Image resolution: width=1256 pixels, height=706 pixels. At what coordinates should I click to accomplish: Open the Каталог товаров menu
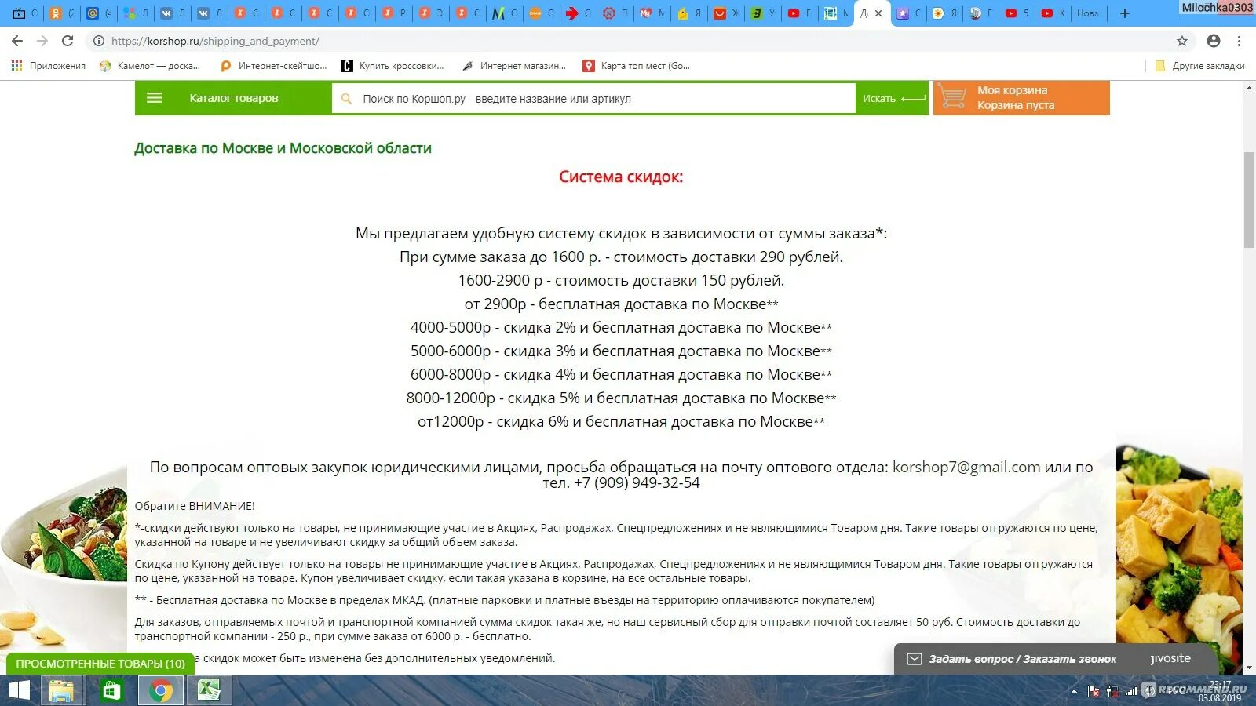tap(234, 98)
